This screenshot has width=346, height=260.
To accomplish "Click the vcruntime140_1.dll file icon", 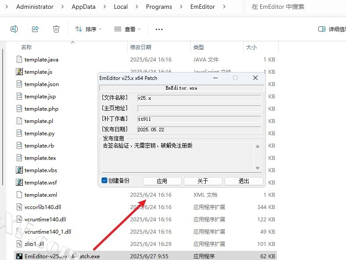I will (19, 231).
